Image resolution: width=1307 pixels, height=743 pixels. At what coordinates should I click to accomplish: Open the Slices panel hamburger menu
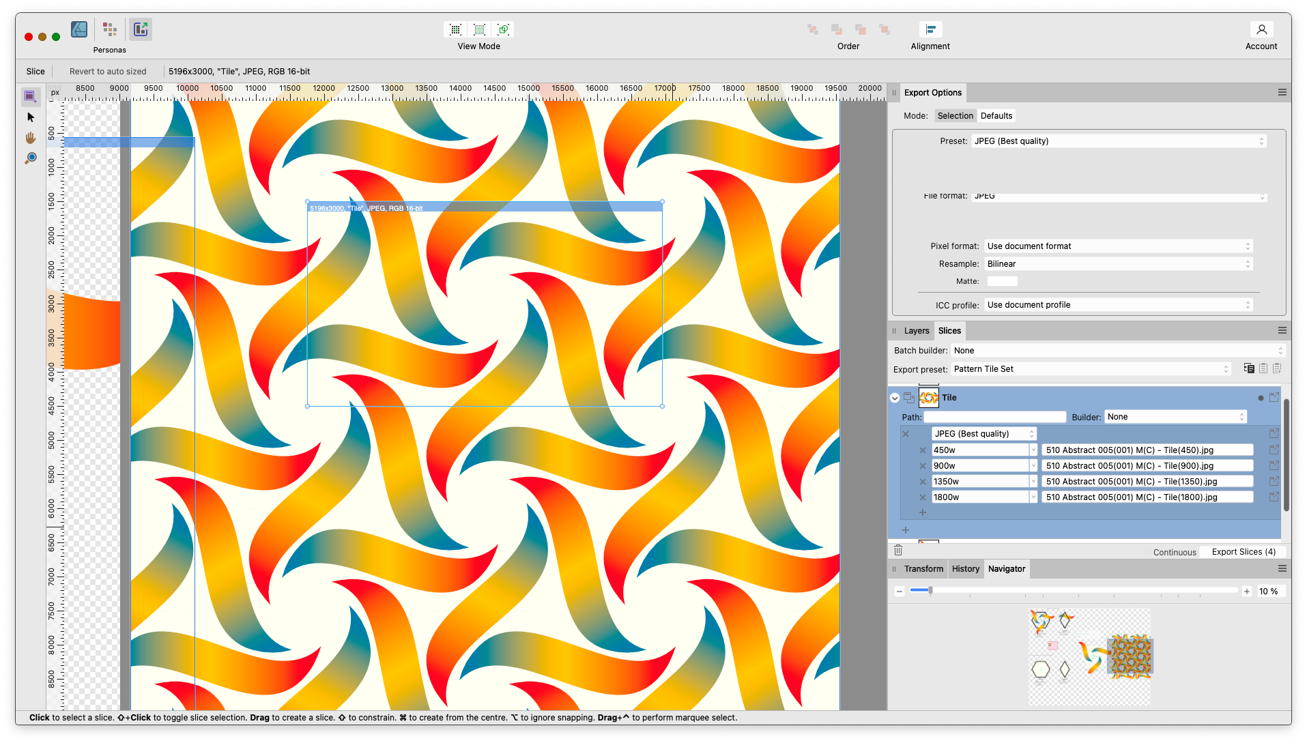point(1282,331)
